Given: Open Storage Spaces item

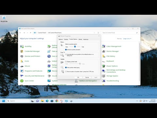Looking at the screenshot, I should pos(110,76).
